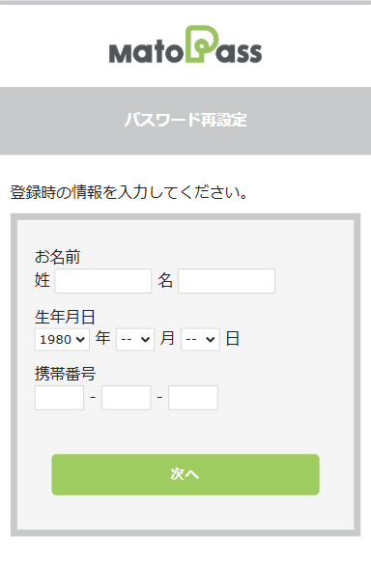Image resolution: width=371 pixels, height=563 pixels.
Task: Expand the birth day dropdown before 日
Action: point(200,339)
